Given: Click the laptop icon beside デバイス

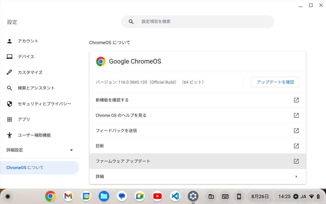Looking at the screenshot, I should pos(9,57).
